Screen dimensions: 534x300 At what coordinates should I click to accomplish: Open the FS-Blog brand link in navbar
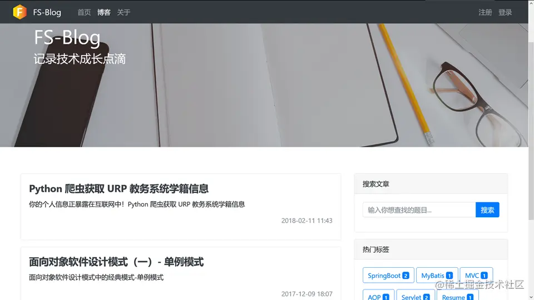(47, 12)
